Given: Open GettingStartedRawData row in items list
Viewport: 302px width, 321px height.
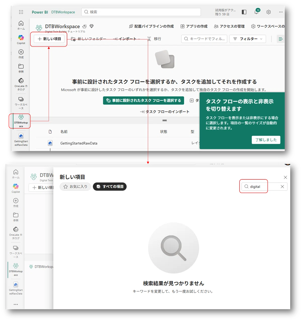Looking at the screenshot, I should pyautogui.click(x=79, y=143).
